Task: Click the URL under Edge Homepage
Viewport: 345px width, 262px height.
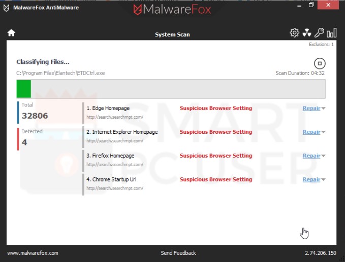Action: (115, 117)
